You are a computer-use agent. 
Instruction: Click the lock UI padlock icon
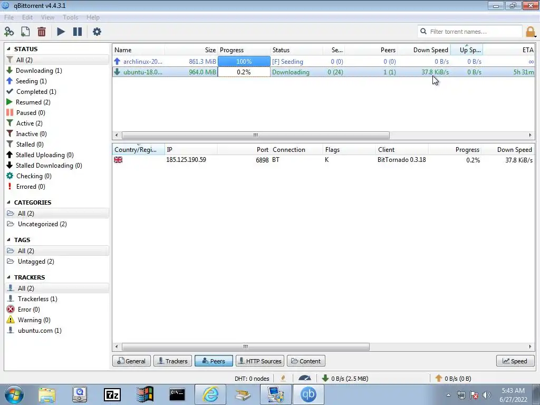(x=531, y=32)
